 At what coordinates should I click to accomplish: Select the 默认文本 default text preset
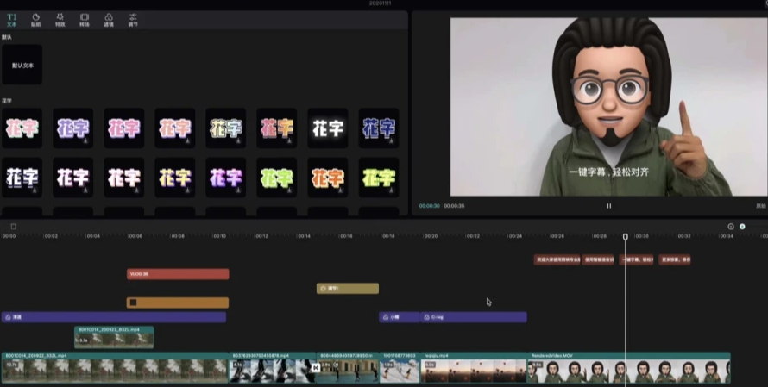click(22, 65)
